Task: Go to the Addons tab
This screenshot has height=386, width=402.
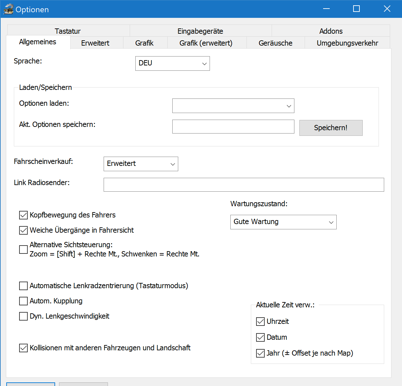Action: [x=331, y=31]
